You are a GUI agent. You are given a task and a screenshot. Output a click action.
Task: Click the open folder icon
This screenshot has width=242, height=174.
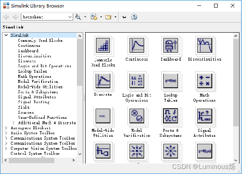tap(108, 17)
